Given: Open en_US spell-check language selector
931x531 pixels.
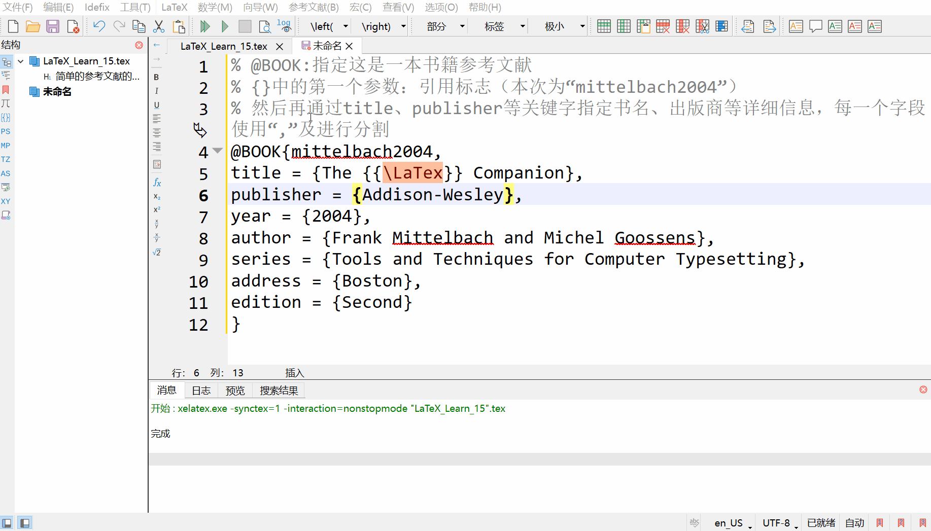Looking at the screenshot, I should [733, 523].
